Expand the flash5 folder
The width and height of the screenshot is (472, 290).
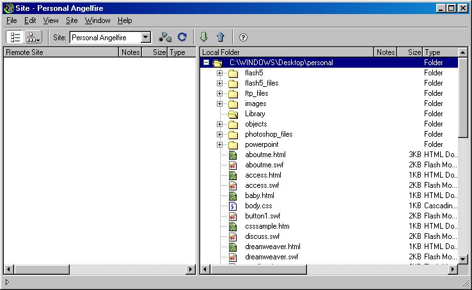point(219,73)
